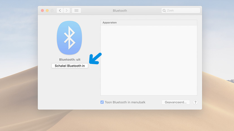Viewport: 234px width, 131px height.
Task: Close the Bluetooth window with red button
Action: coord(42,11)
